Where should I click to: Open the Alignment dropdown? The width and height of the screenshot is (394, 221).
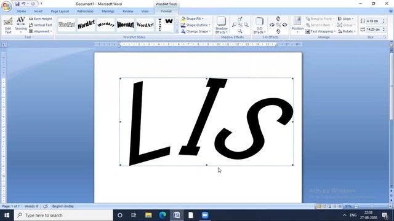coord(40,31)
